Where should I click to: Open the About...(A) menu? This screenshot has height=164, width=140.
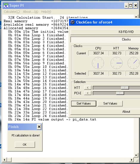tap(31, 12)
